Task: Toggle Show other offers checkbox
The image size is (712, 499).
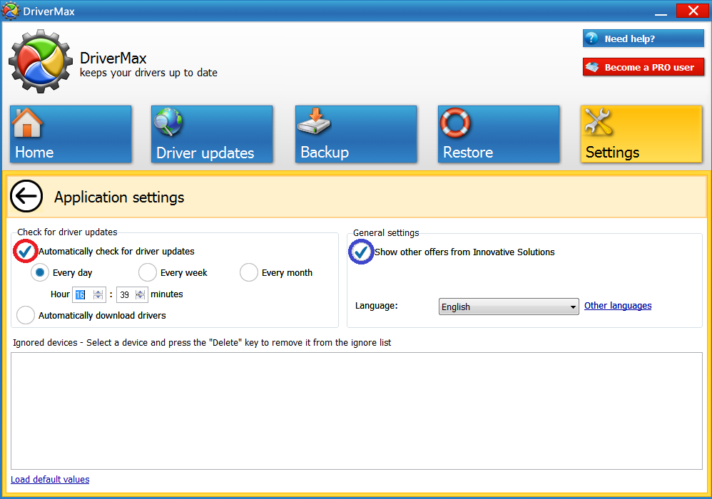Action: [361, 252]
